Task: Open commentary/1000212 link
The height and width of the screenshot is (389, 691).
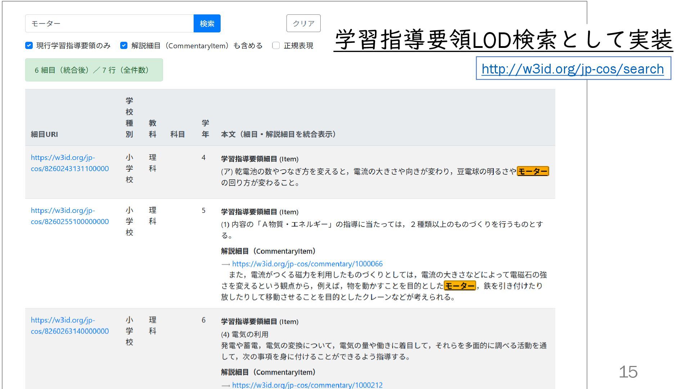Action: point(307,385)
